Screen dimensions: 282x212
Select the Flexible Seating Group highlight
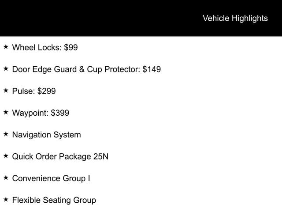pyautogui.click(x=54, y=200)
